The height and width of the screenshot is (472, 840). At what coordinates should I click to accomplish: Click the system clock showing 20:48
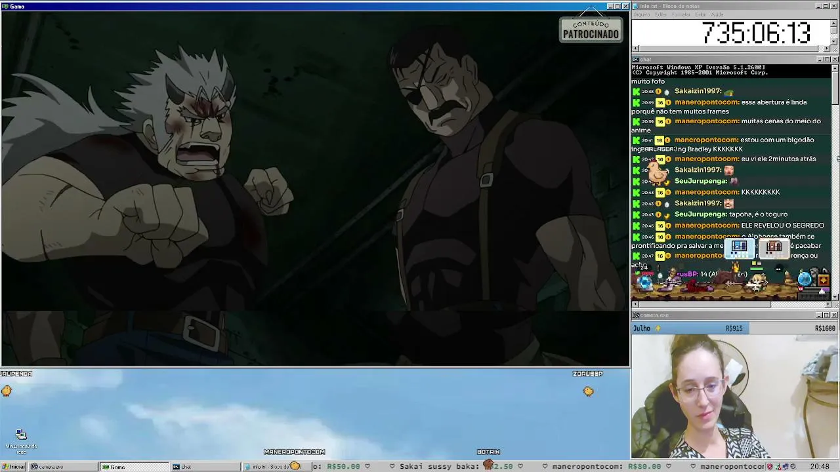coord(819,467)
